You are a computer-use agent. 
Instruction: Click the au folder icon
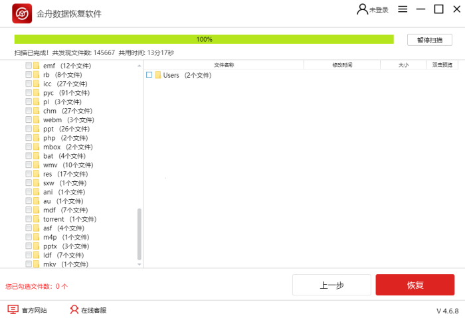(36, 201)
